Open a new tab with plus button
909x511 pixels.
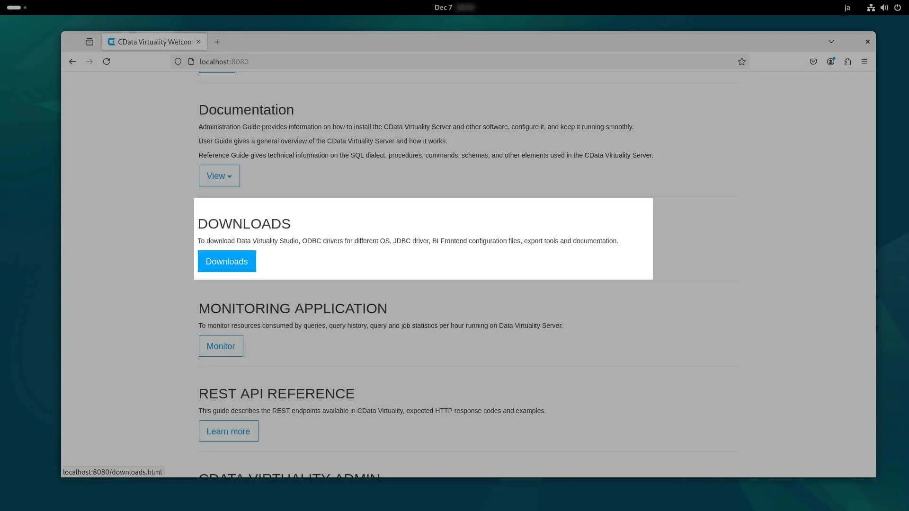(x=217, y=42)
